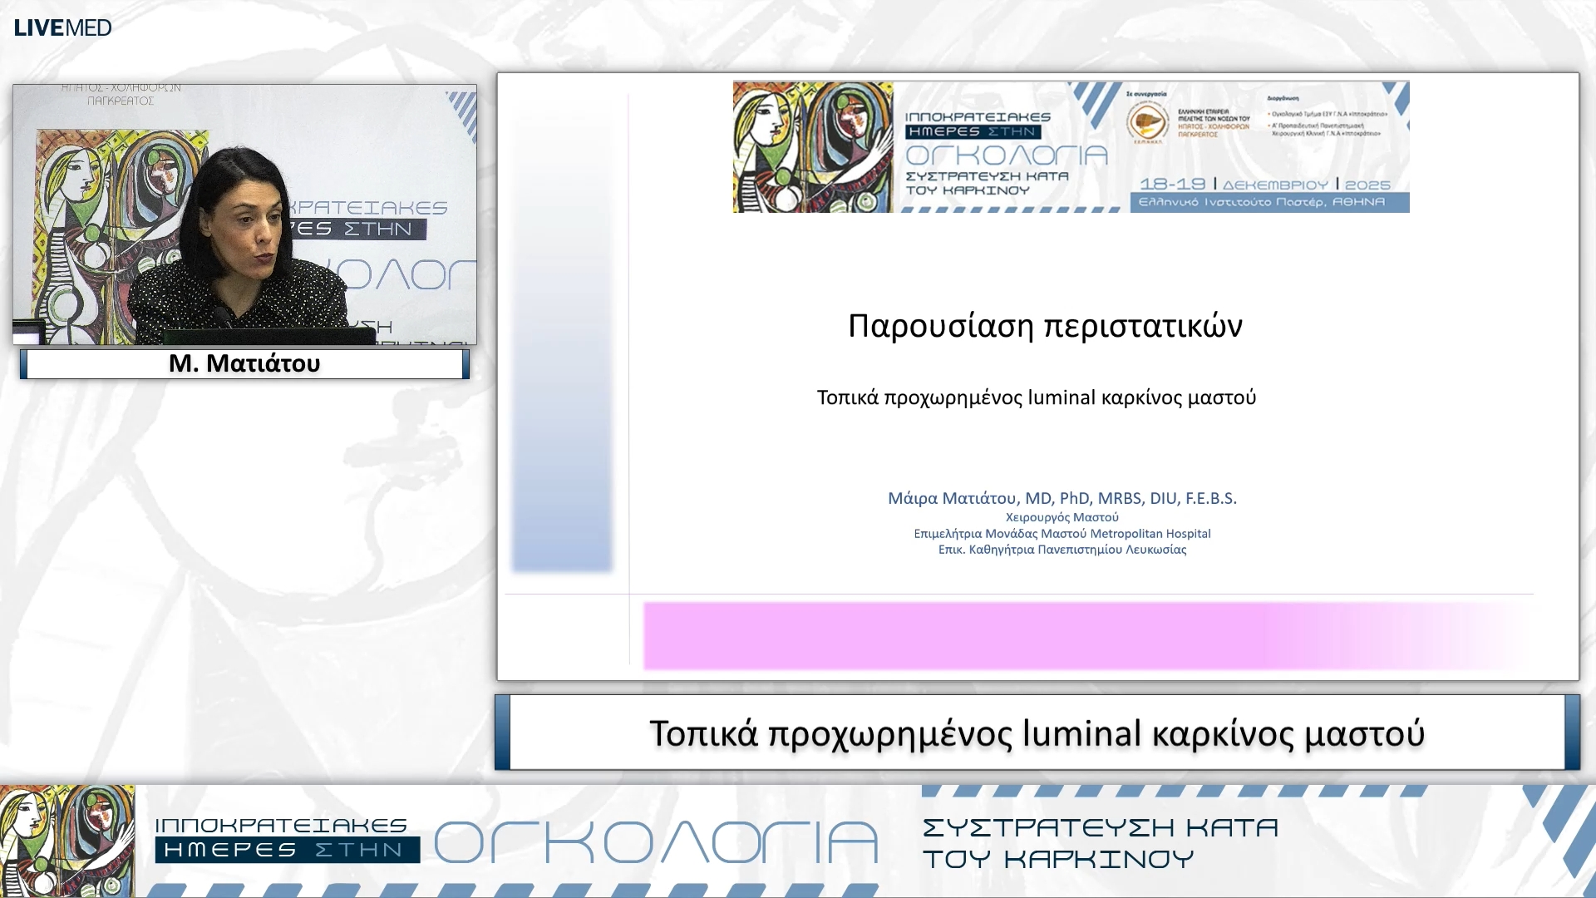The height and width of the screenshot is (898, 1596).
Task: Click Μάιρα Ματιάτου, MD, PhD author line
Action: (1061, 499)
